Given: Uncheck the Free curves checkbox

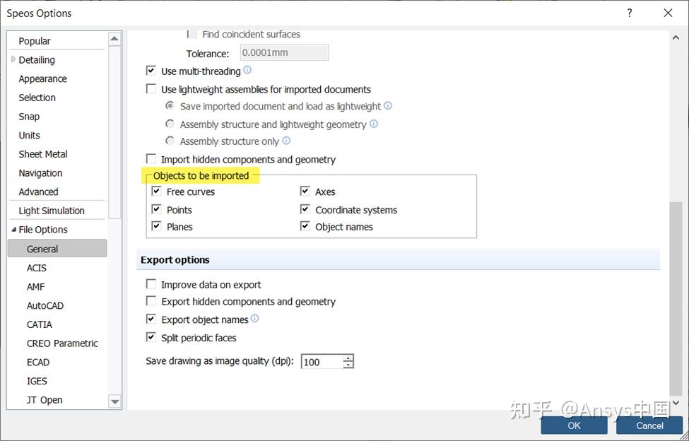Looking at the screenshot, I should pyautogui.click(x=156, y=192).
